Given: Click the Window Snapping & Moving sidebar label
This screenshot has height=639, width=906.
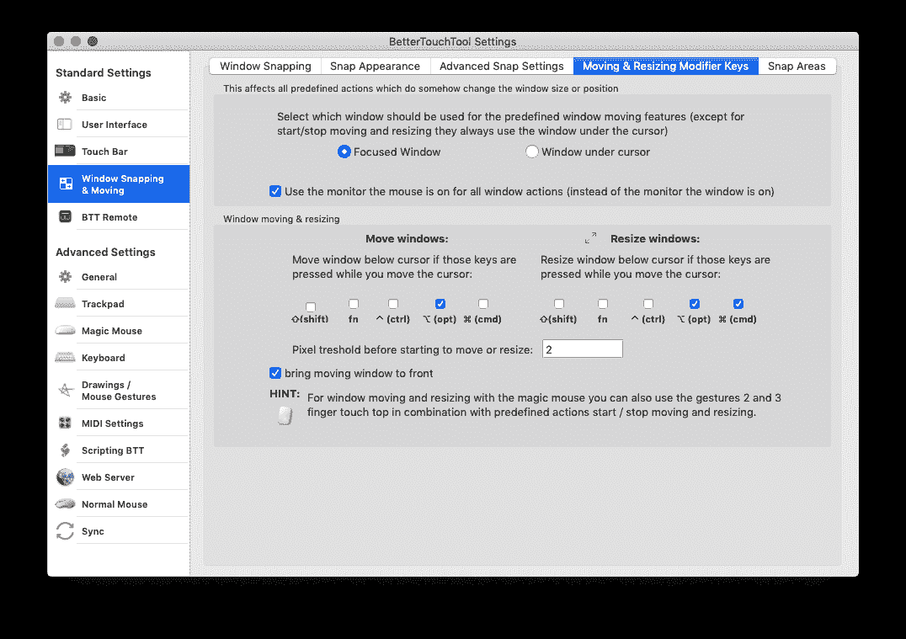Looking at the screenshot, I should click(122, 184).
